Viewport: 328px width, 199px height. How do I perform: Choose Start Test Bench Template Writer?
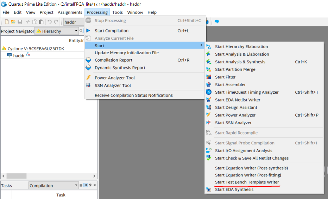(247, 182)
